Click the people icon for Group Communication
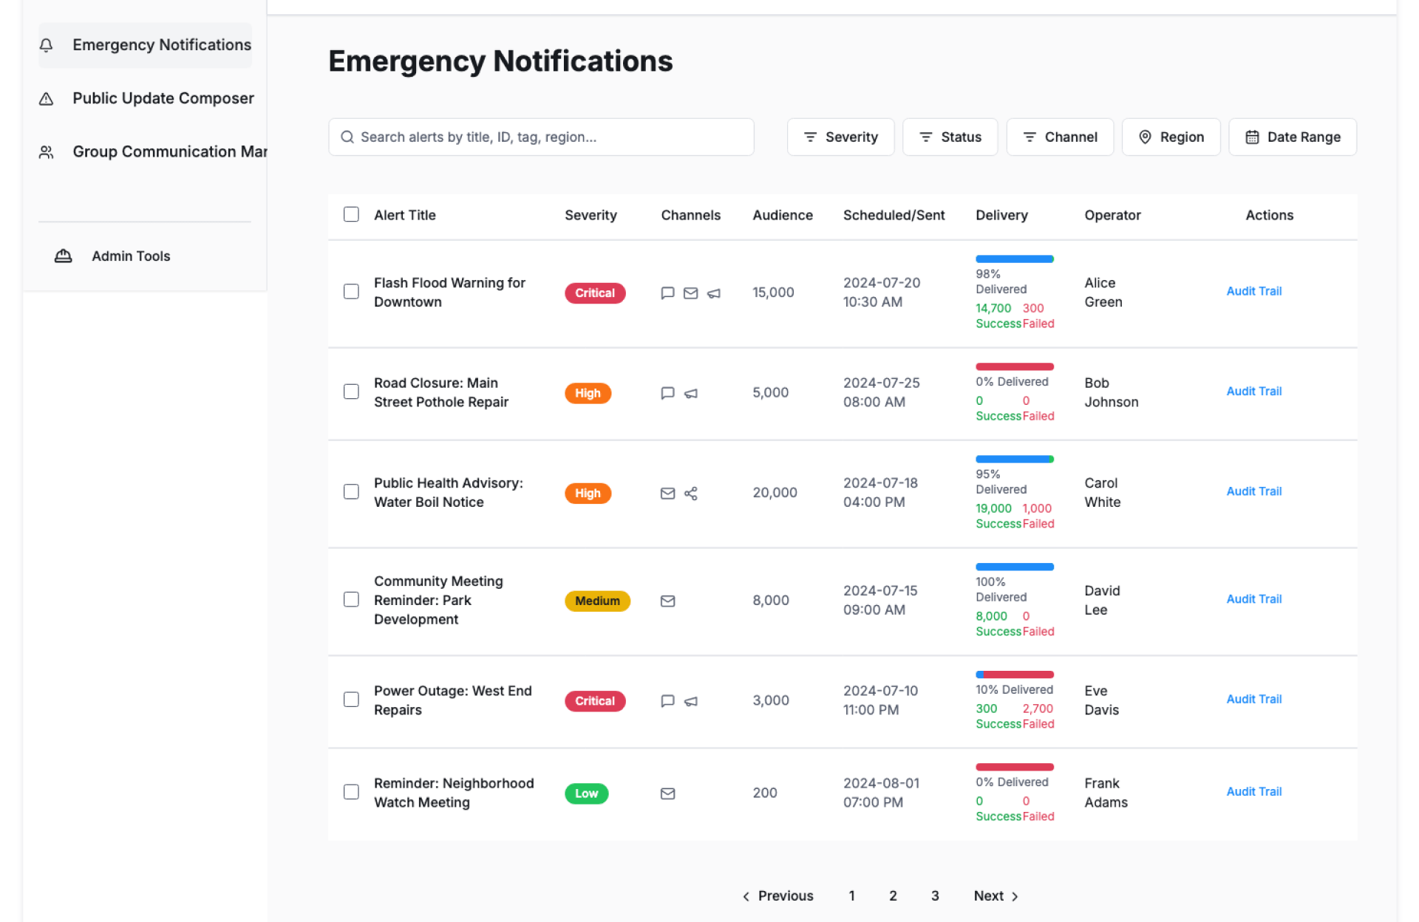The image size is (1419, 922). pos(46,152)
